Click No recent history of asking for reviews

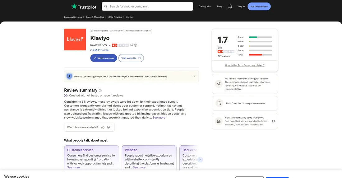pos(247,79)
